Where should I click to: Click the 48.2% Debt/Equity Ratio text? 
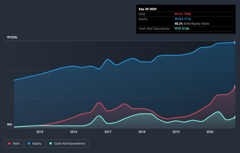[x=192, y=24]
